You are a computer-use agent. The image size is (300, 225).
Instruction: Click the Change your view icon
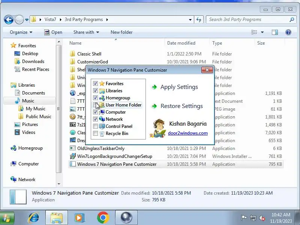click(x=254, y=32)
